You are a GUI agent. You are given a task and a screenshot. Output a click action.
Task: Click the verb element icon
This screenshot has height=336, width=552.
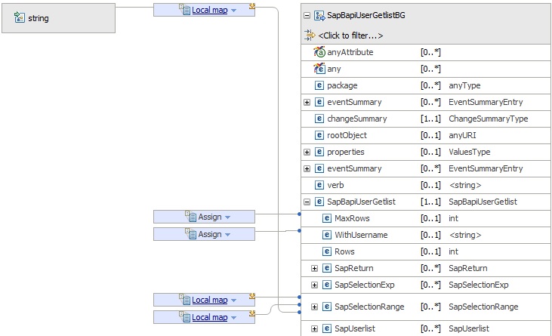319,185
